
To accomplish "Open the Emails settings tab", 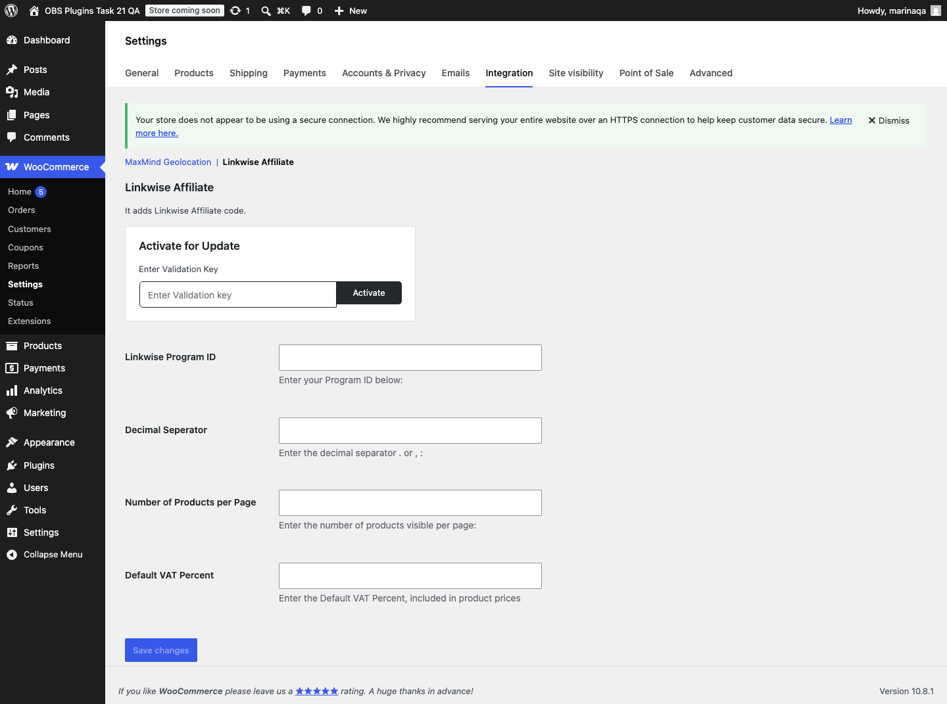I will point(456,73).
